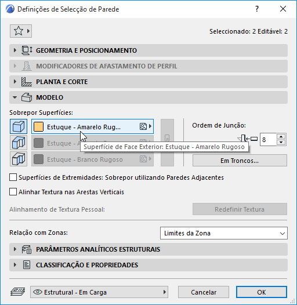Toggle the exterior face surface override icon
This screenshot has height=305, width=297.
pyautogui.click(x=19, y=126)
